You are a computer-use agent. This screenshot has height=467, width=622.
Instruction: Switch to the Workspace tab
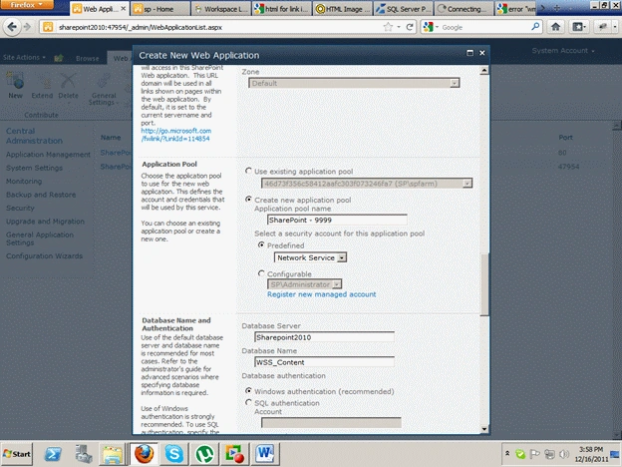pyautogui.click(x=221, y=8)
